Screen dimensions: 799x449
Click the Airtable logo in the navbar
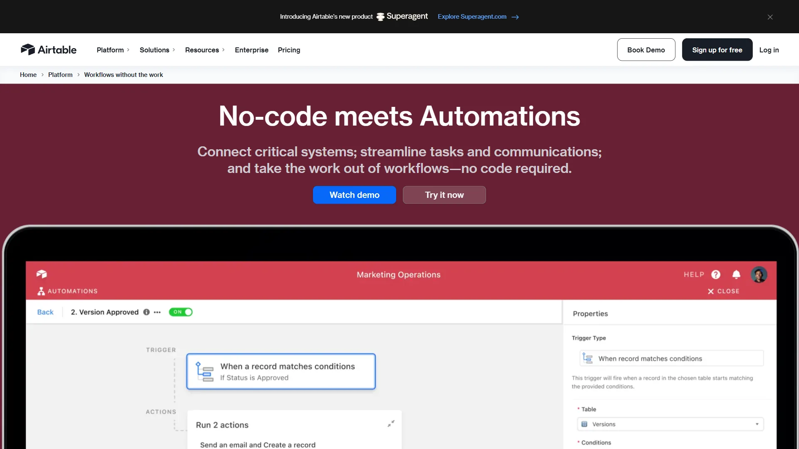pyautogui.click(x=48, y=49)
